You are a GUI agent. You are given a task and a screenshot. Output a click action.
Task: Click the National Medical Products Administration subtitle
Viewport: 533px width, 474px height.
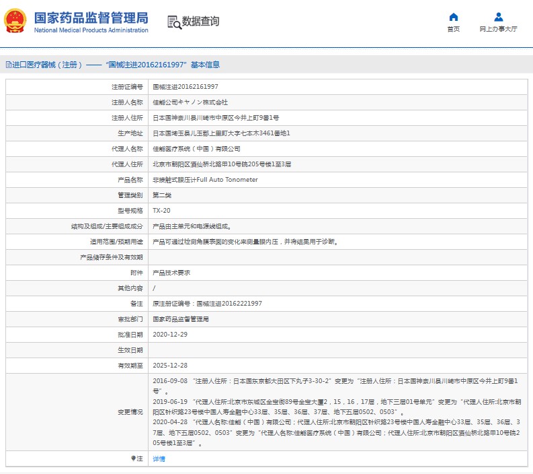click(x=91, y=30)
